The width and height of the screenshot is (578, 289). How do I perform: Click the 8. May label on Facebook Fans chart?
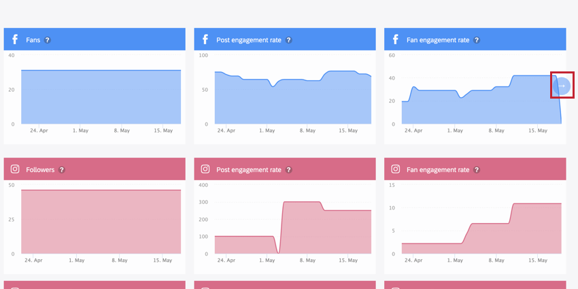120,131
